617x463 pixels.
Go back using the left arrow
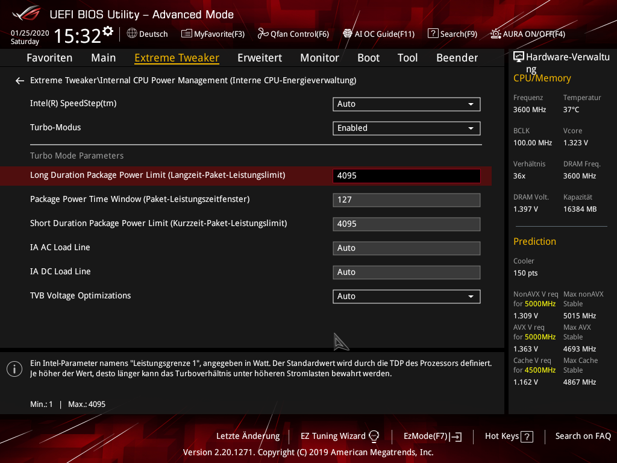pos(20,81)
